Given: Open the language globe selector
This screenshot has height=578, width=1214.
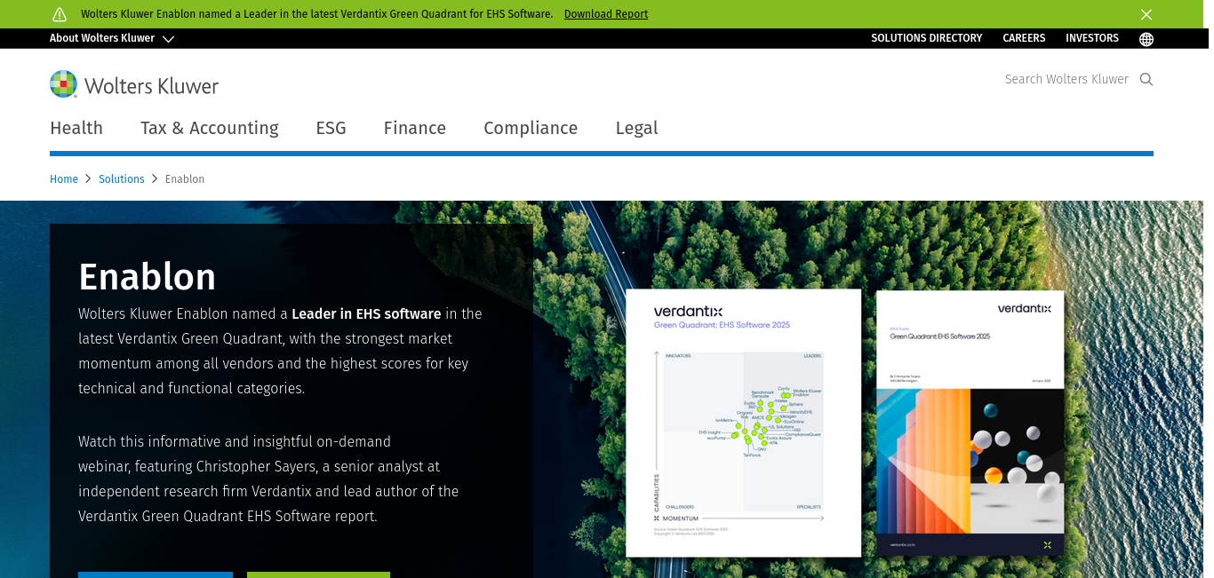Looking at the screenshot, I should click(1146, 39).
